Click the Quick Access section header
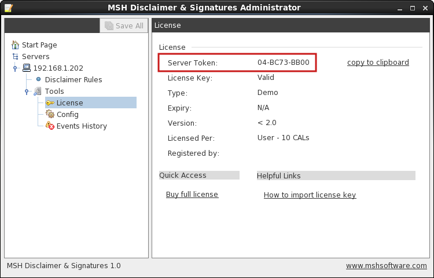This screenshot has width=434, height=278. pyautogui.click(x=199, y=175)
